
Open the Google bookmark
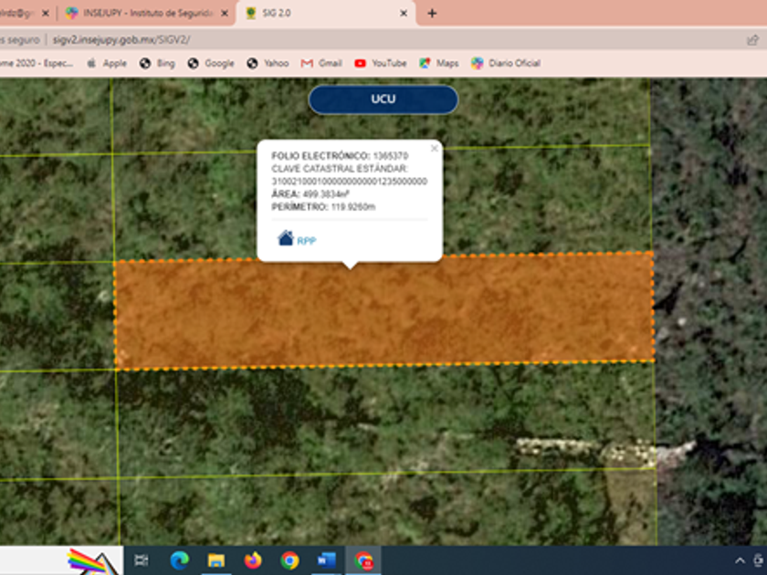click(x=211, y=63)
